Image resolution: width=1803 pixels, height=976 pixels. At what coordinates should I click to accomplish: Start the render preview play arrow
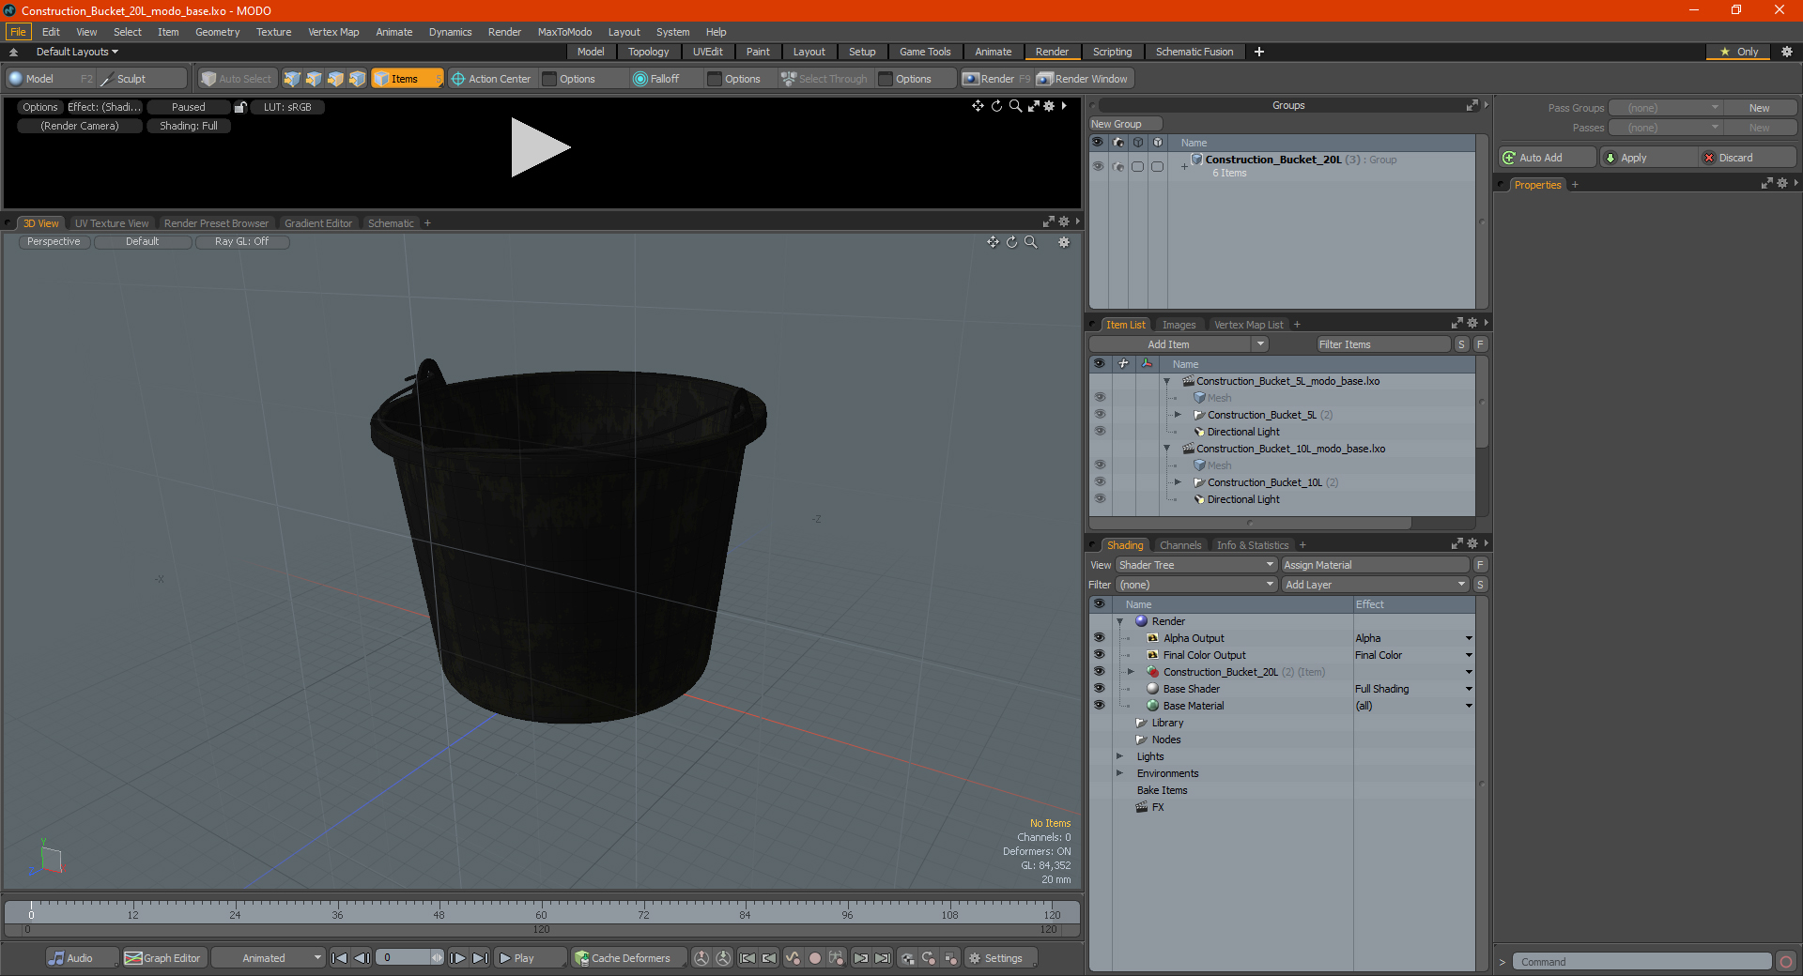coord(539,147)
